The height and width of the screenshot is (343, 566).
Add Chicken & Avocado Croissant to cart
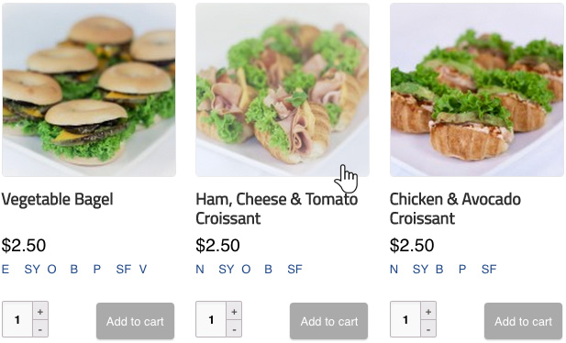(523, 321)
